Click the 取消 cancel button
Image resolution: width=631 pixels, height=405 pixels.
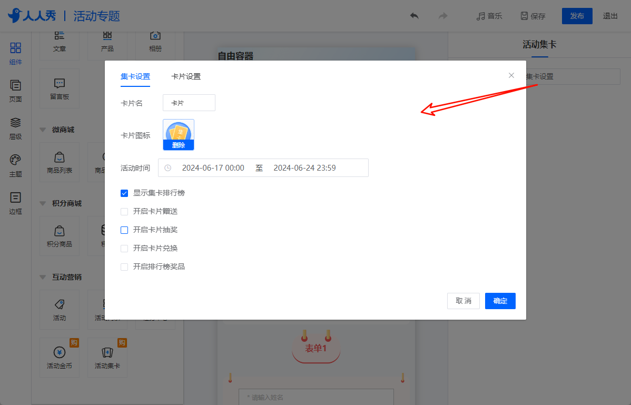(x=463, y=301)
